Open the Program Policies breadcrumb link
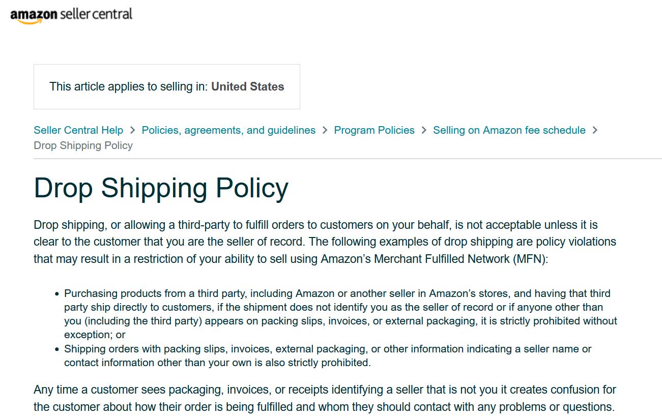 pos(374,130)
